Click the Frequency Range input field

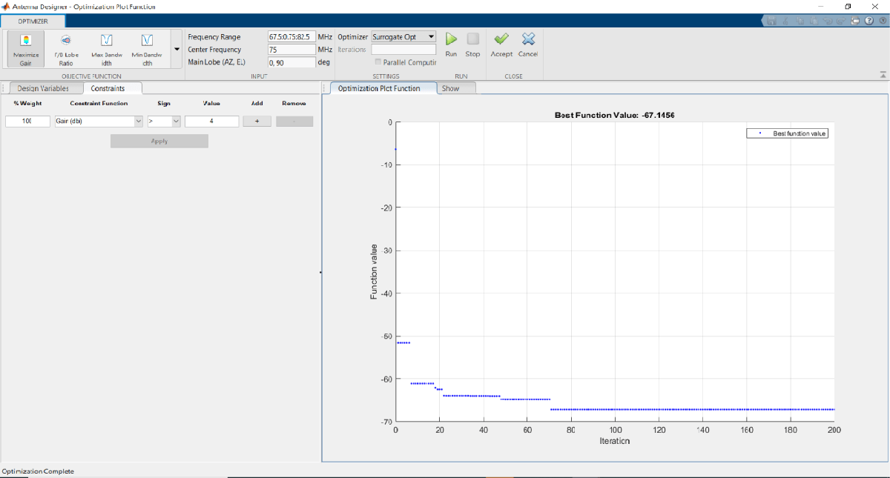pyautogui.click(x=291, y=37)
